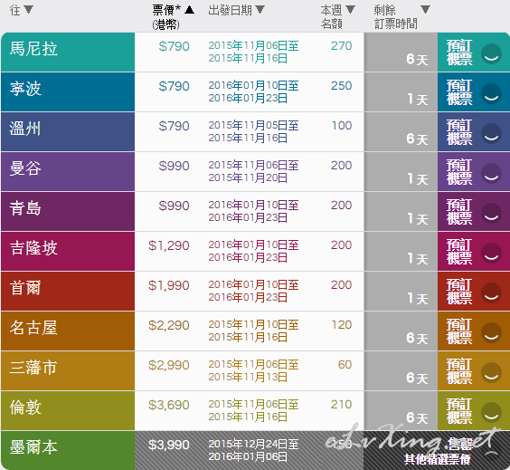Click the smiley icon in the 曼谷 row
Image resolution: width=510 pixels, height=470 pixels.
pos(491,173)
